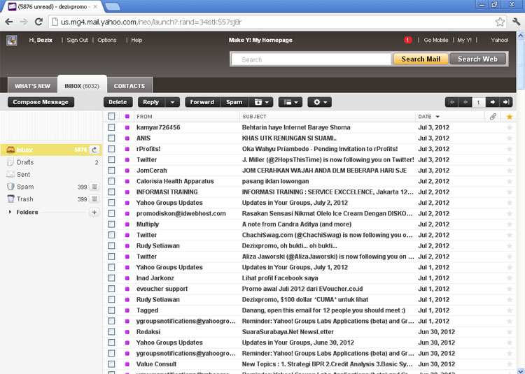Screen dimensions: 525x374
Task: Star the Tagged message
Action: [510, 310]
